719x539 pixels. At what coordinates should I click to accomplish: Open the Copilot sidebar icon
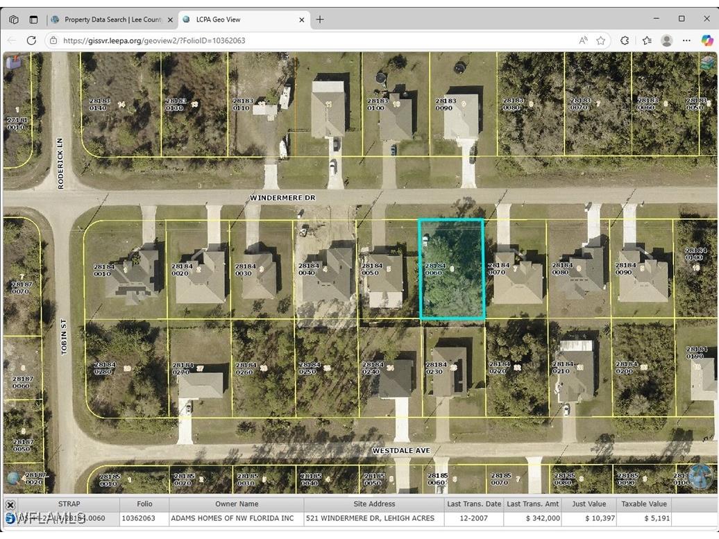[x=709, y=40]
